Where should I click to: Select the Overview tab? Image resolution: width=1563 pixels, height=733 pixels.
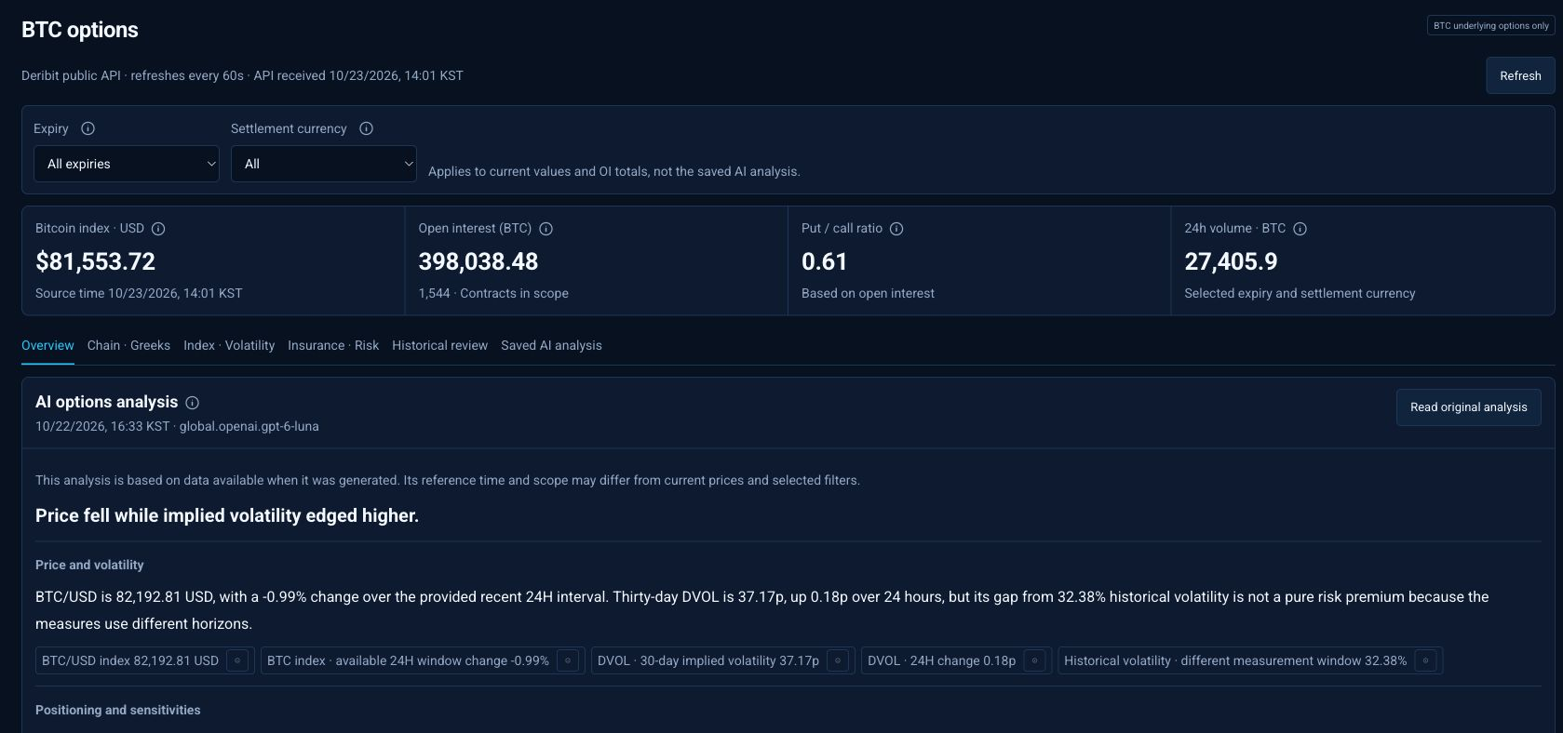[x=47, y=345]
